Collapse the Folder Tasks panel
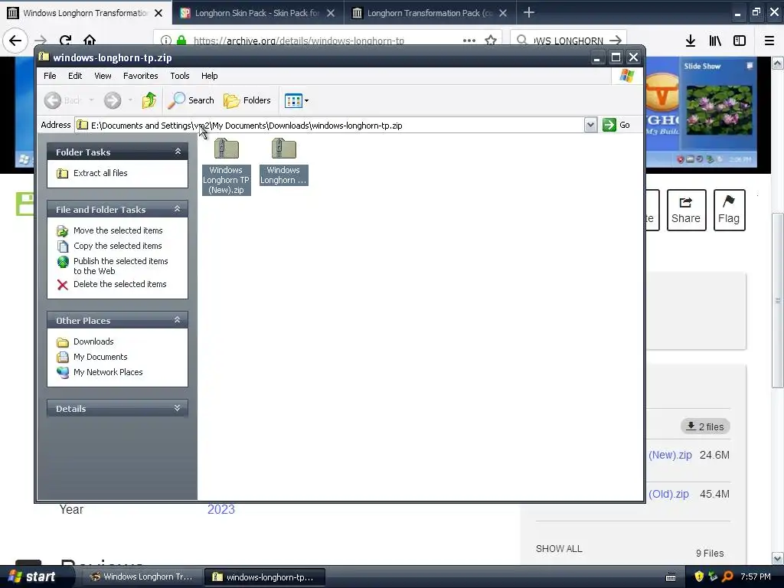 tap(178, 152)
